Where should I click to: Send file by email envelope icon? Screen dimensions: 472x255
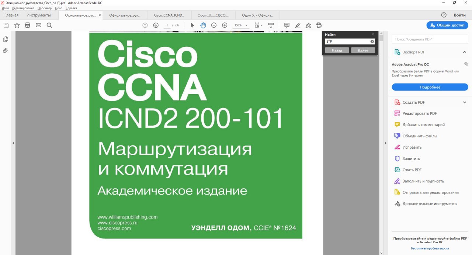coord(38,25)
